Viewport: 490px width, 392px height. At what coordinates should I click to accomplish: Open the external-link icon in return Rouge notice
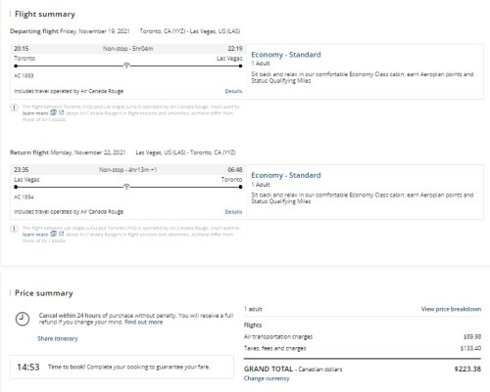61,234
